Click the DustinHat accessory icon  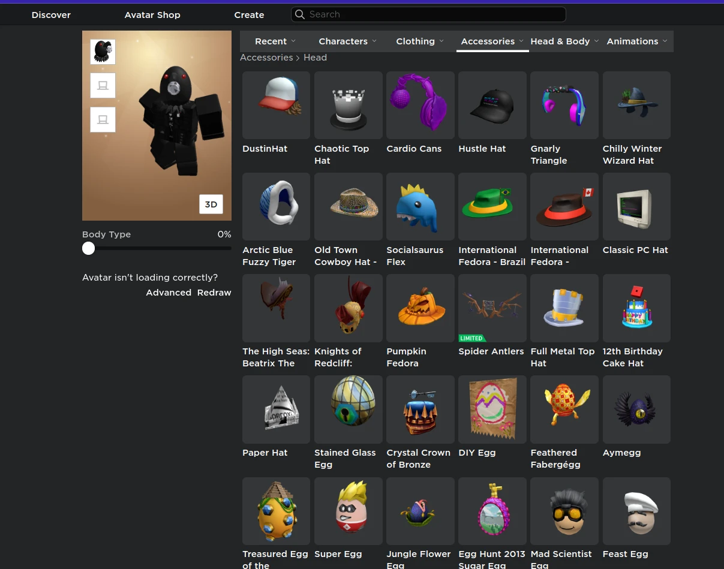coord(276,105)
